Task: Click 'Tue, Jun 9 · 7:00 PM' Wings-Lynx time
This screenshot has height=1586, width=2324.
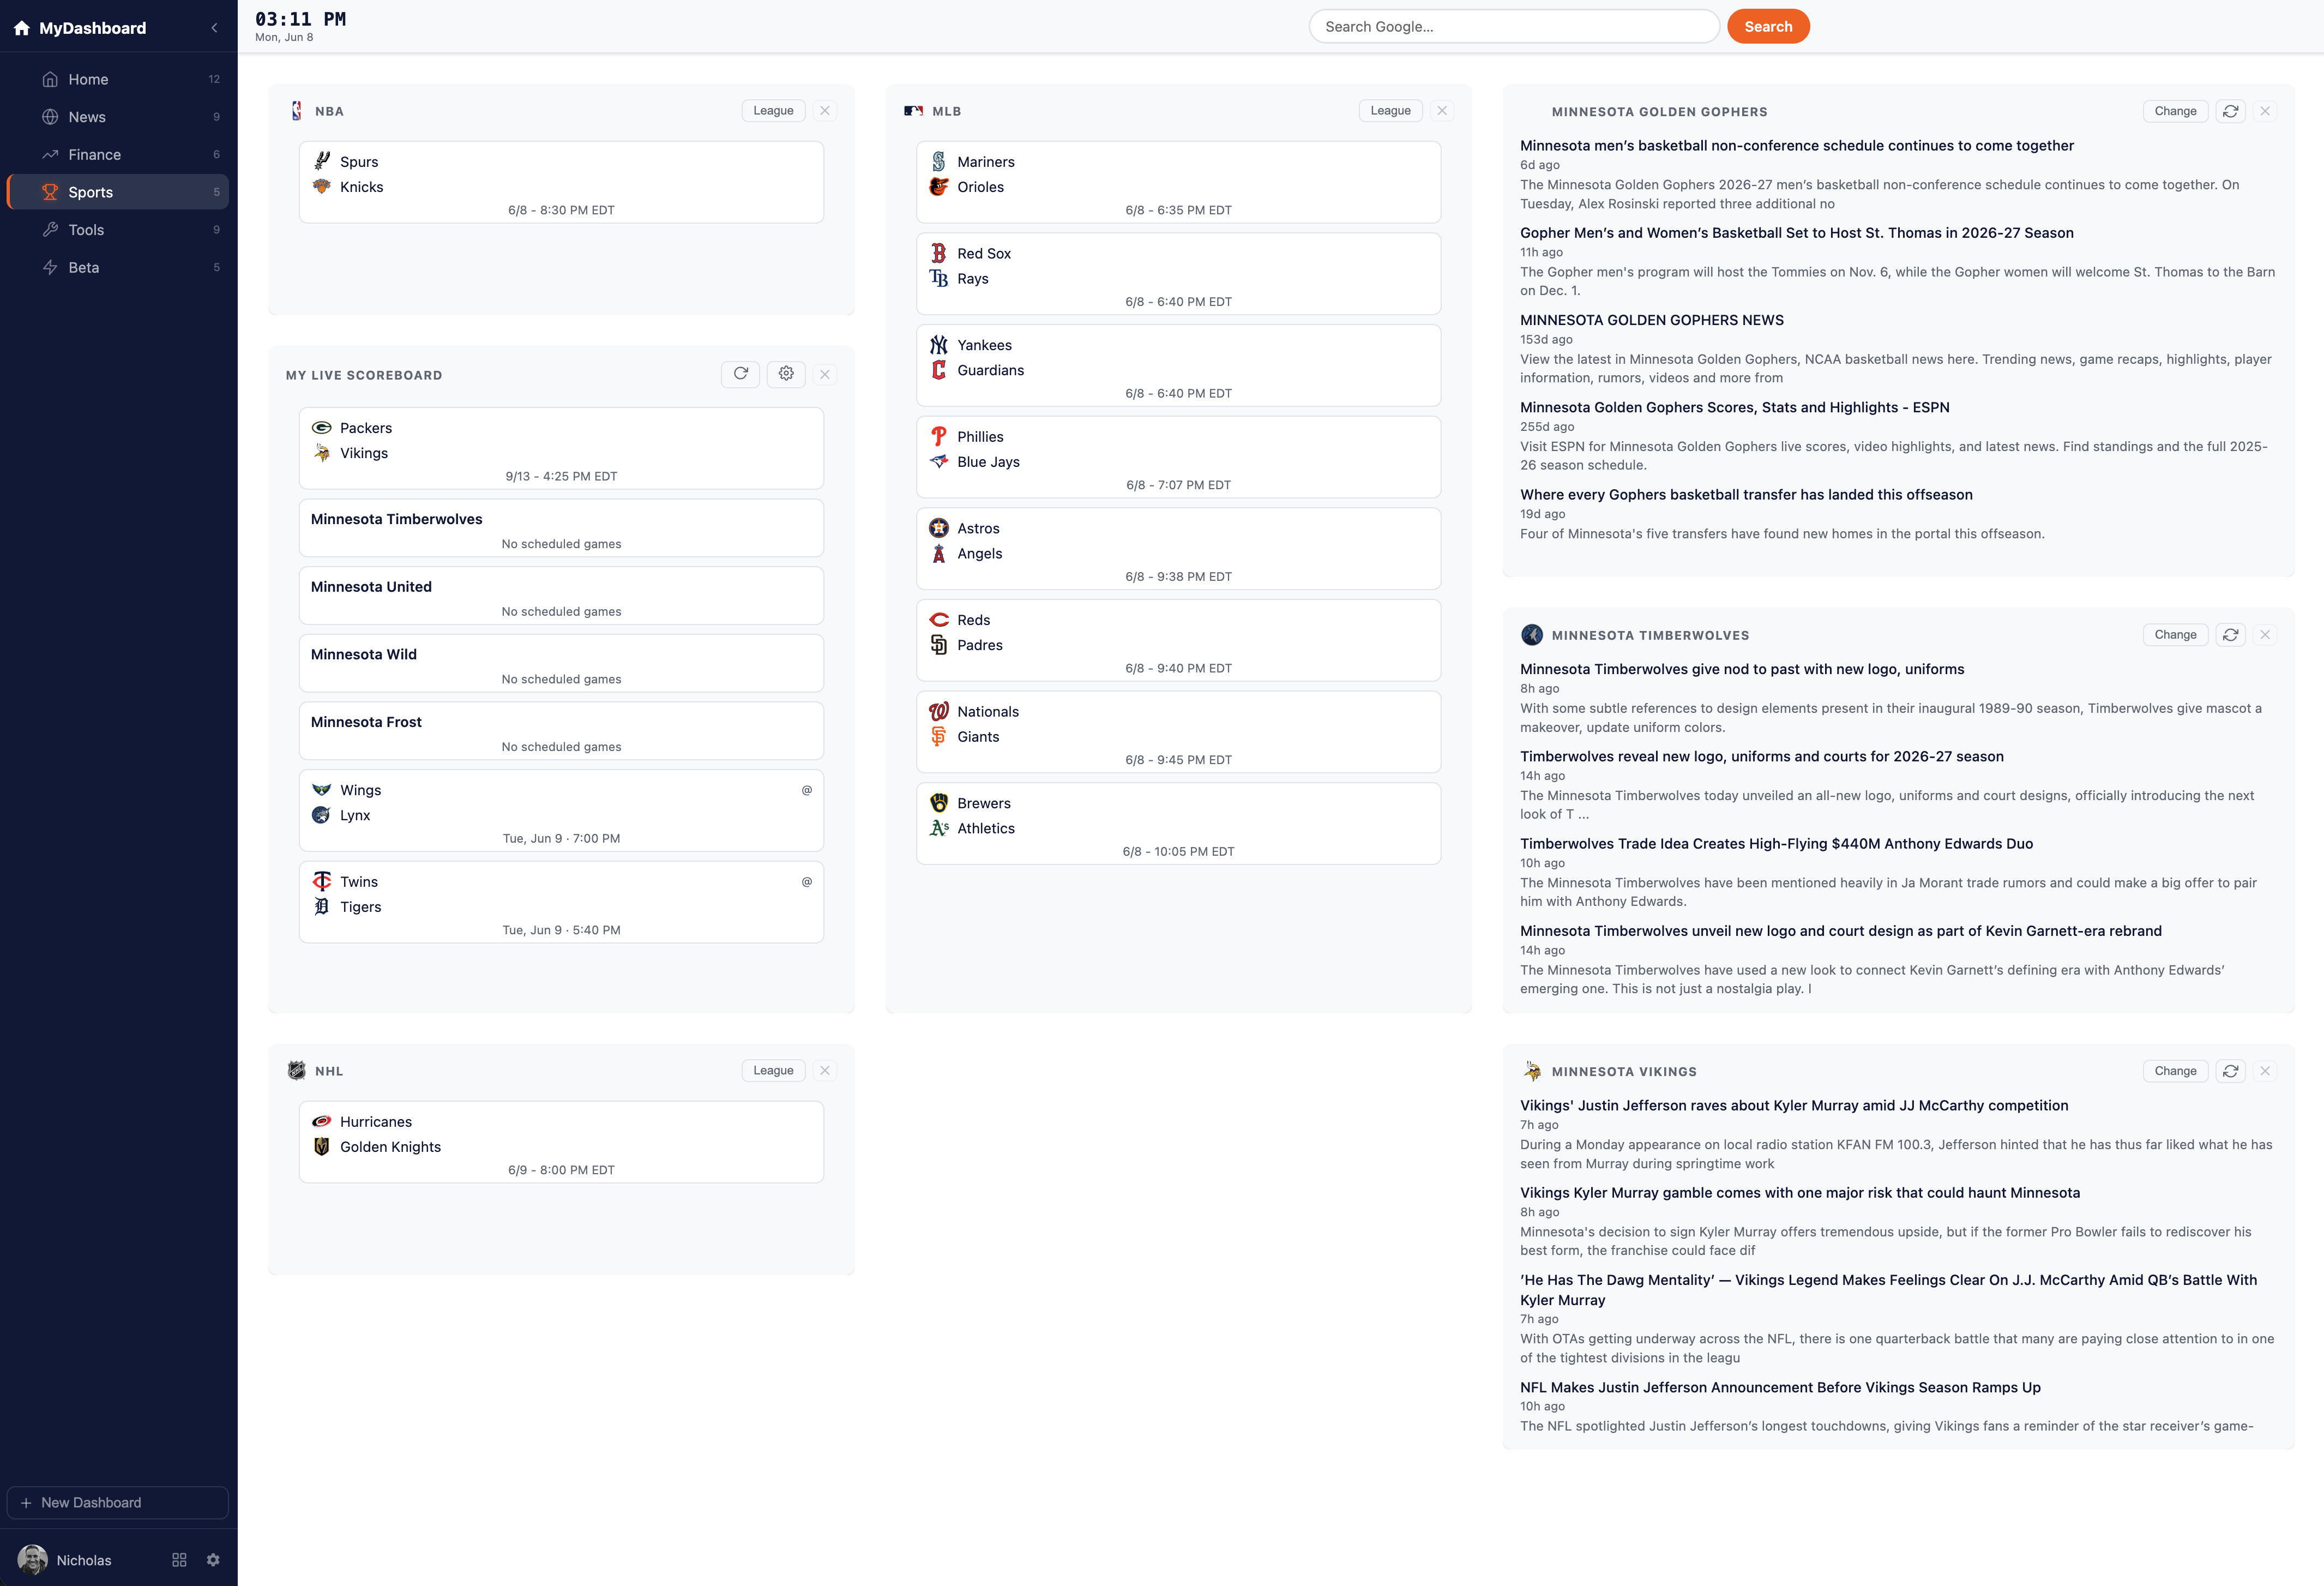Action: [561, 838]
